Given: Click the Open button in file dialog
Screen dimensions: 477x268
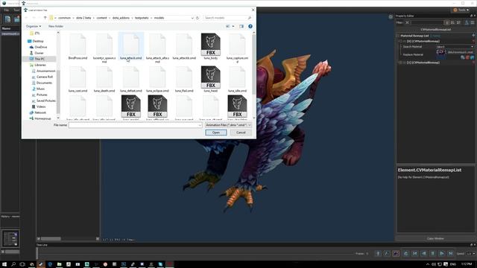Looking at the screenshot, I should coord(215,133).
